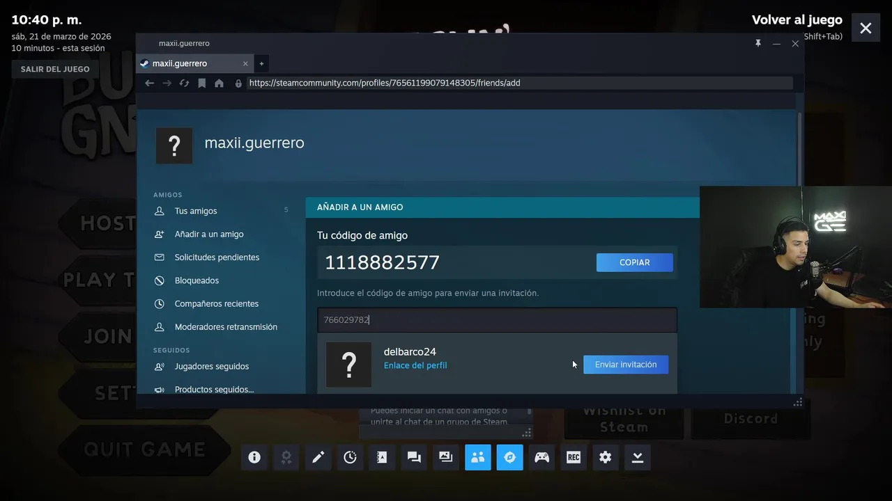Bookmark the page with the bookmark icon
This screenshot has width=892, height=501.
tap(201, 83)
